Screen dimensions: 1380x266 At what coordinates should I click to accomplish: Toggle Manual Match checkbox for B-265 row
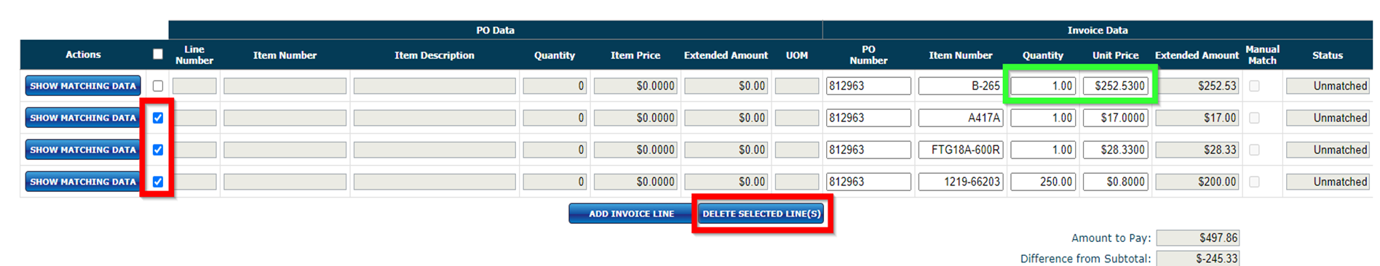[x=1254, y=86]
